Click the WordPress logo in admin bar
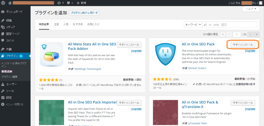The height and width of the screenshot is (126, 264). [3, 3]
